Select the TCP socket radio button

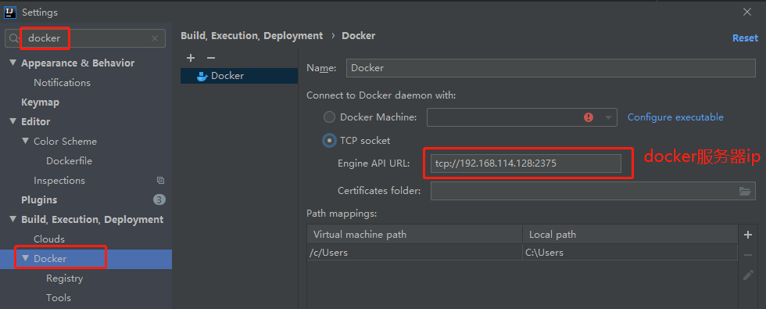pos(329,141)
